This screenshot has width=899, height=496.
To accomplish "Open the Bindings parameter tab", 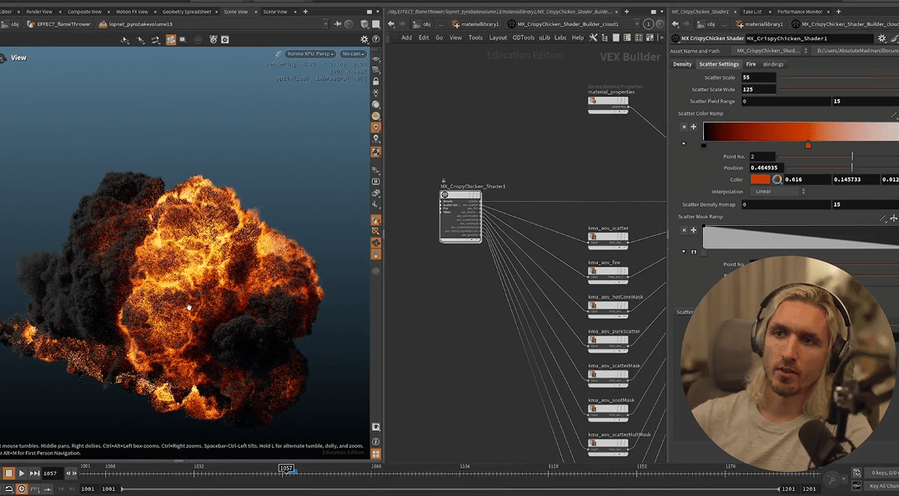I will click(x=773, y=64).
